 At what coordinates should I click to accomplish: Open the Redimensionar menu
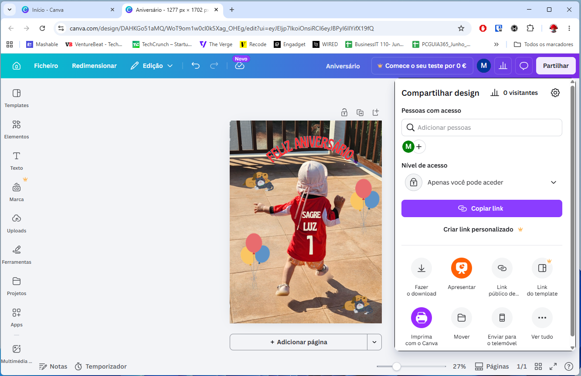coord(95,66)
